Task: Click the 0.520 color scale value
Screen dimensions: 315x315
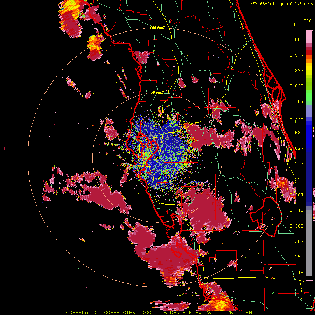Action: coord(296,180)
